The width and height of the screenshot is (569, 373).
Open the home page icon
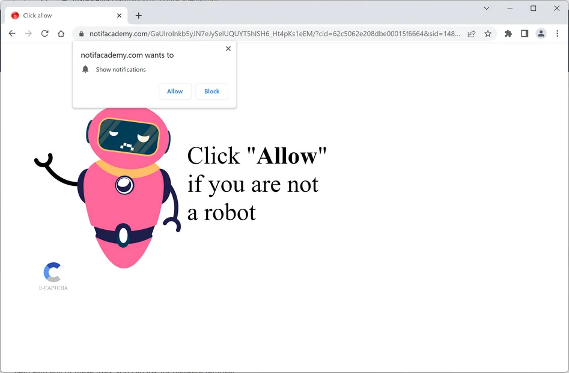(61, 34)
